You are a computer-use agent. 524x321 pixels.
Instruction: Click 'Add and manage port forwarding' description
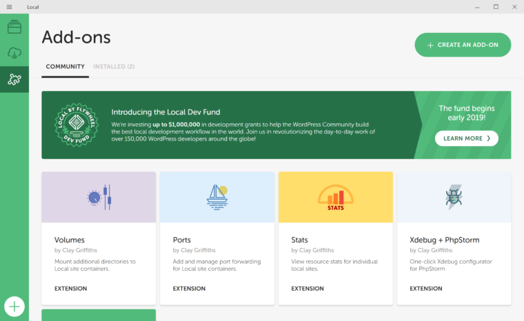click(216, 265)
